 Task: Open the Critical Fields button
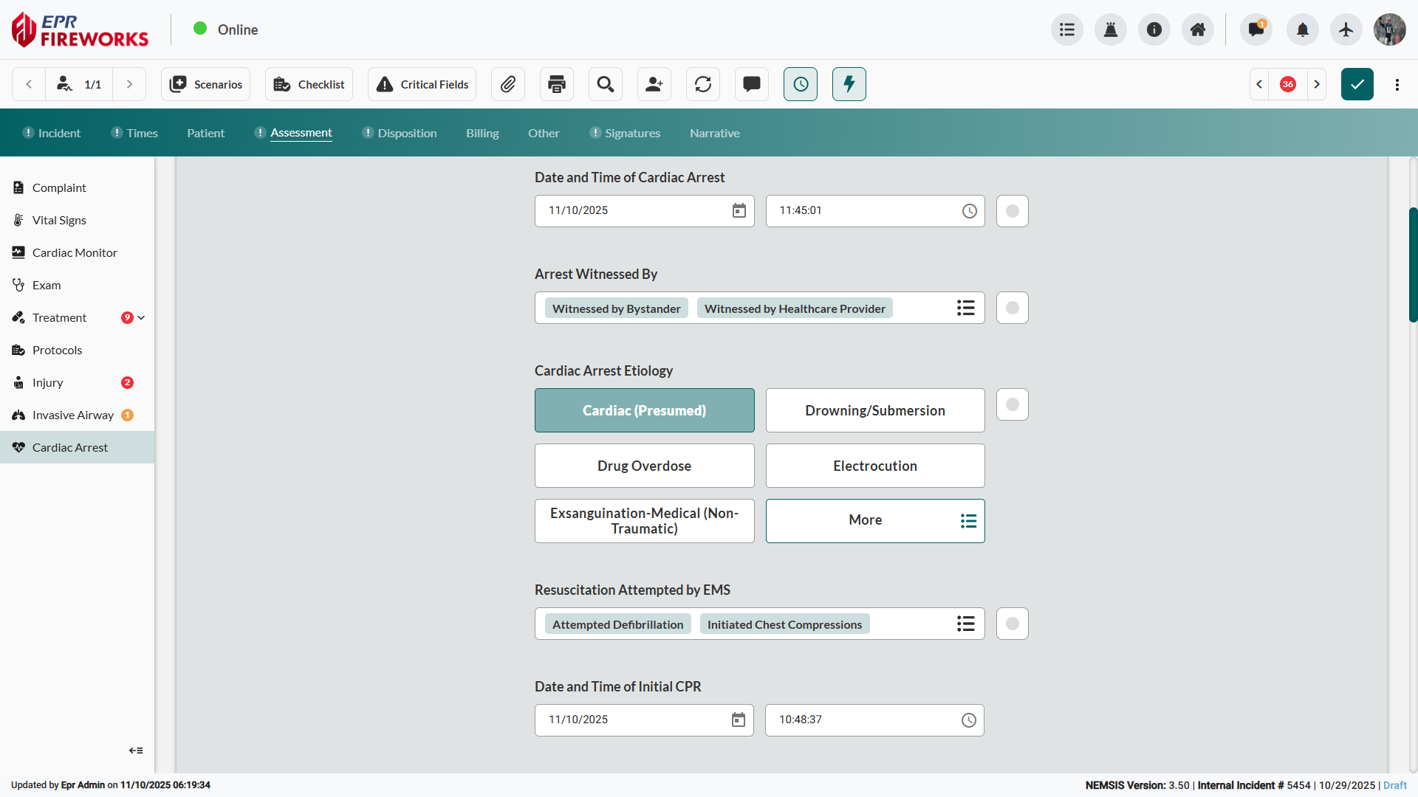(x=422, y=84)
